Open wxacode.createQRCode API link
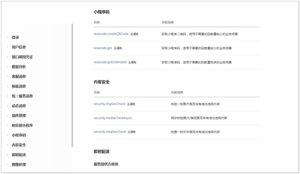Viewport: 300px width, 174px height. [111, 34]
